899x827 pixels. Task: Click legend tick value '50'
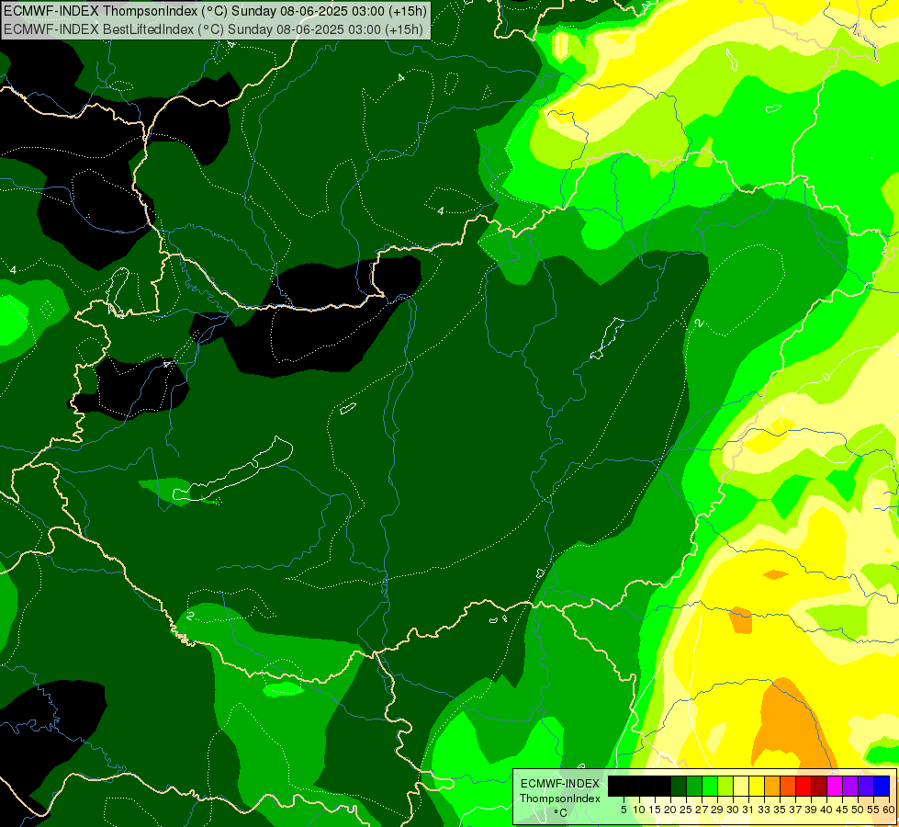tap(858, 810)
